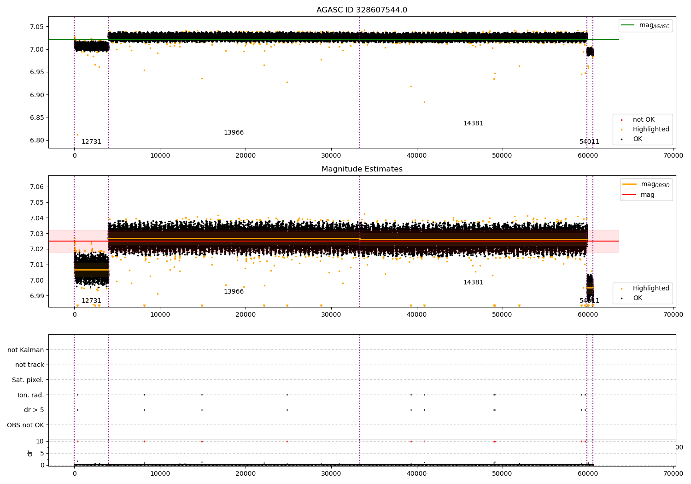This screenshot has height=484, width=691.
Task: Click the 'Magnitude Estimates' subplot title
Action: coord(362,169)
